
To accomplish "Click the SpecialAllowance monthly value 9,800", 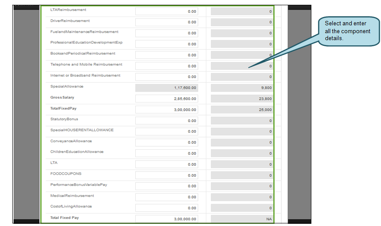I will pyautogui.click(x=242, y=88).
